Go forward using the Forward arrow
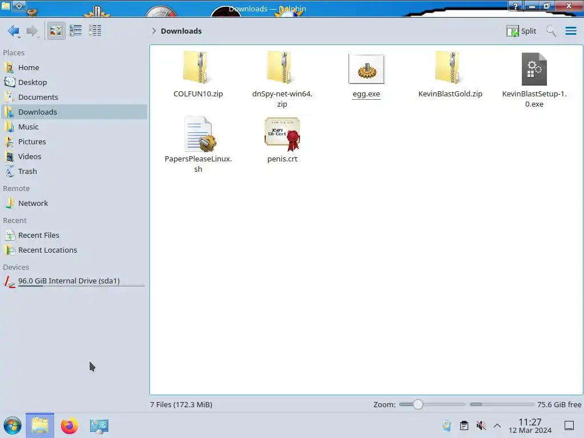Viewport: 584px width, 438px height. 33,31
